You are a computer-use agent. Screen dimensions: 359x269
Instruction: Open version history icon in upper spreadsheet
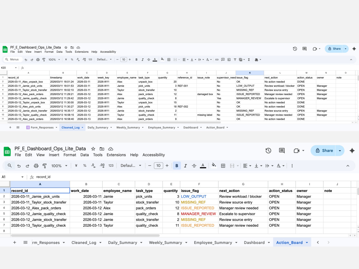(x=295, y=49)
